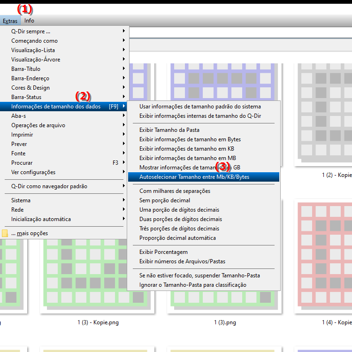
Task: Open Q-Dir como navegador padrão
Action: [64, 186]
